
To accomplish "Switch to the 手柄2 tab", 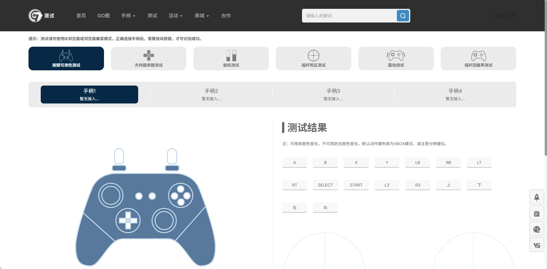I will pos(211,94).
